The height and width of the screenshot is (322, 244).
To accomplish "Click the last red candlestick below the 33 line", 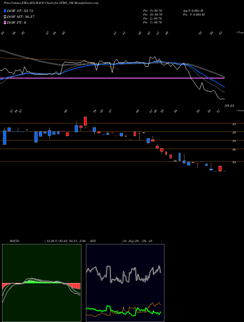I will pos(220,169).
